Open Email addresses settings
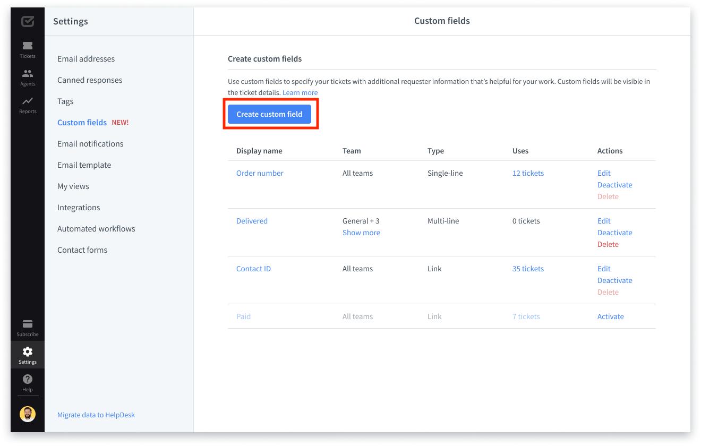The image size is (701, 446). click(86, 59)
